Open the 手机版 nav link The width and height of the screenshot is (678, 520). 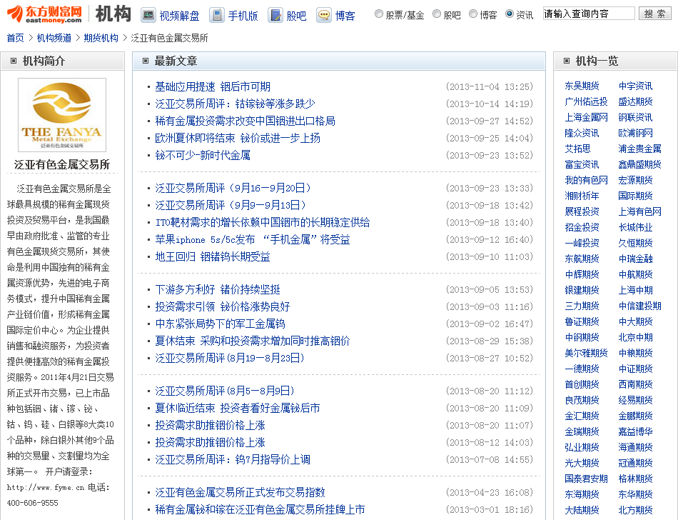[243, 16]
